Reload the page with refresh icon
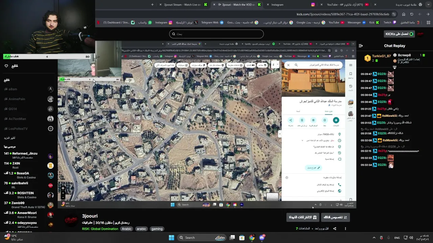Viewport: 433px width, 243px height. point(412,14)
